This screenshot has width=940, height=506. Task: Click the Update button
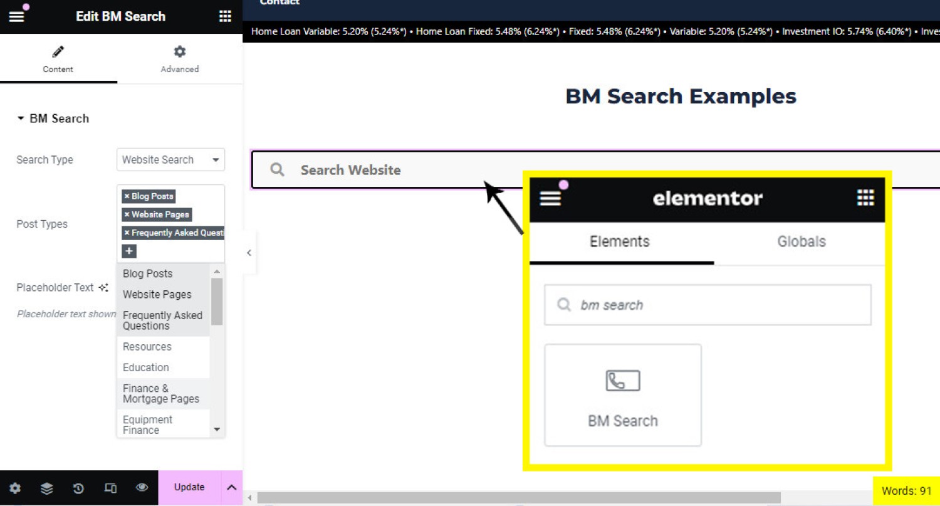(x=189, y=488)
